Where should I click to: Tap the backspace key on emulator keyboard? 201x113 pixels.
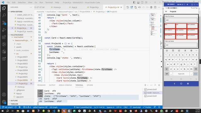click(x=196, y=69)
